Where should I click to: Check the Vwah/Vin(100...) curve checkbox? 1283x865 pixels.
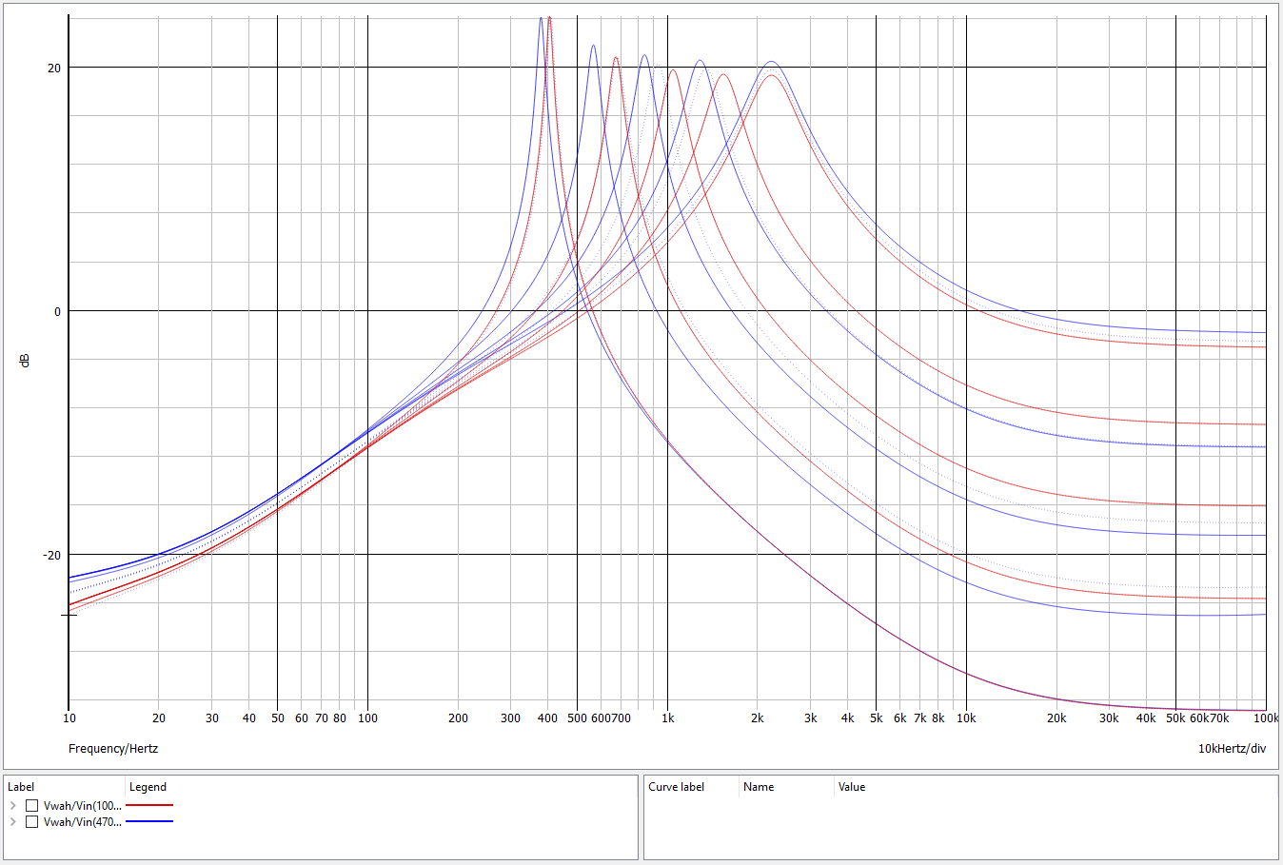(32, 806)
